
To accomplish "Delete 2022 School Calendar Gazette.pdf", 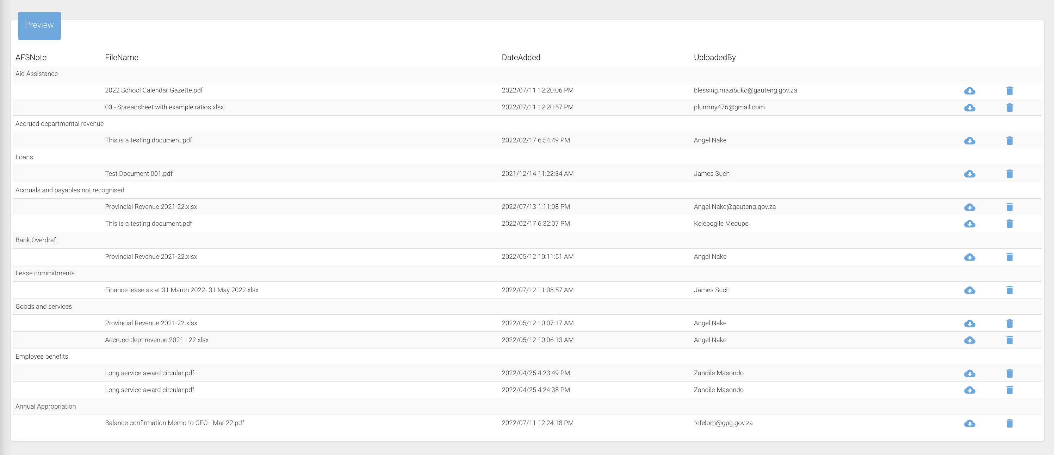I will click(x=1009, y=91).
